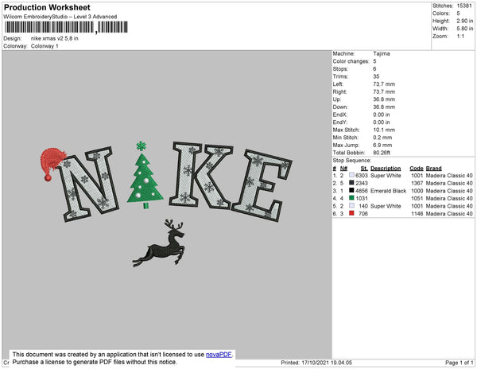The height and width of the screenshot is (369, 477).
Task: Click "Super White" in the 6303 row
Action: point(386,176)
